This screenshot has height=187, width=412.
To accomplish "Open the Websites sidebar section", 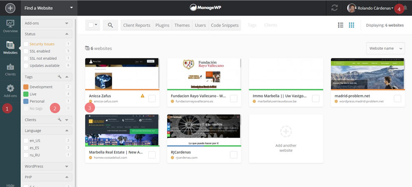I will [x=10, y=48].
